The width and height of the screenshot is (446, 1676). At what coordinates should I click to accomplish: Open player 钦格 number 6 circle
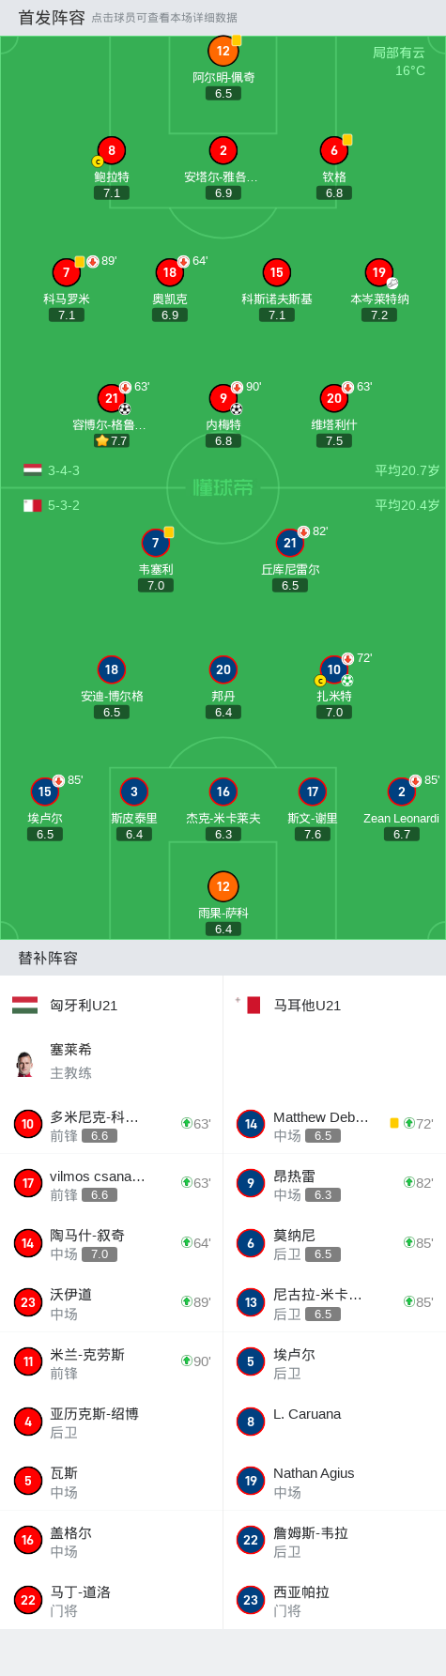[x=334, y=150]
